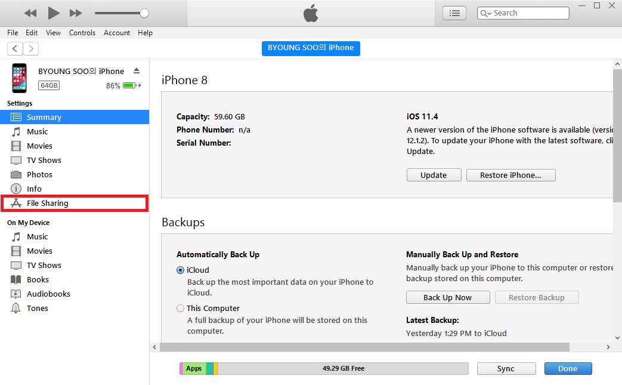The height and width of the screenshot is (385, 622).
Task: Click the iOS 11.4 heading
Action: [x=422, y=116]
